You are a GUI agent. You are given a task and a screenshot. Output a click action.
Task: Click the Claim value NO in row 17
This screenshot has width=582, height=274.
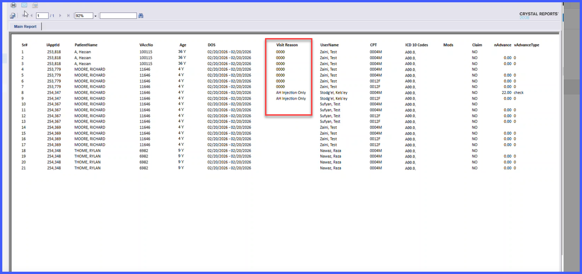(475, 145)
